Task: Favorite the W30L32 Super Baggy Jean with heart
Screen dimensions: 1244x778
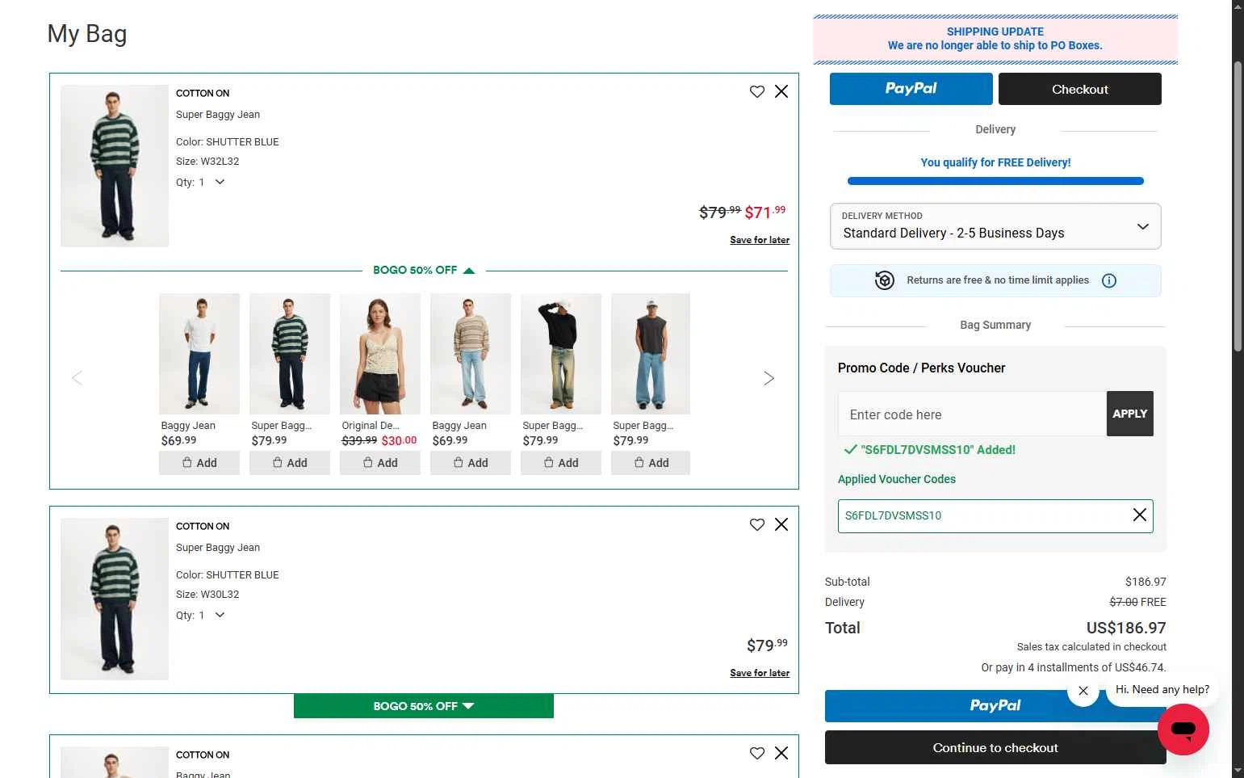Action: 756,524
